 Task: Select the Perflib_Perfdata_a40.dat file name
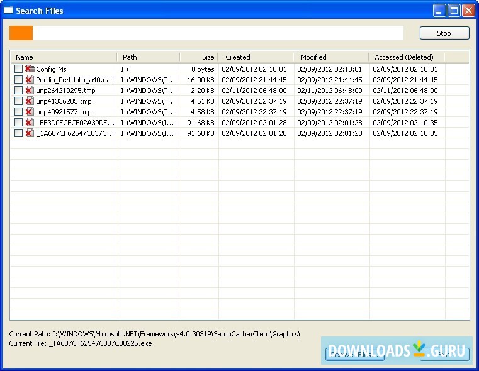[x=74, y=80]
